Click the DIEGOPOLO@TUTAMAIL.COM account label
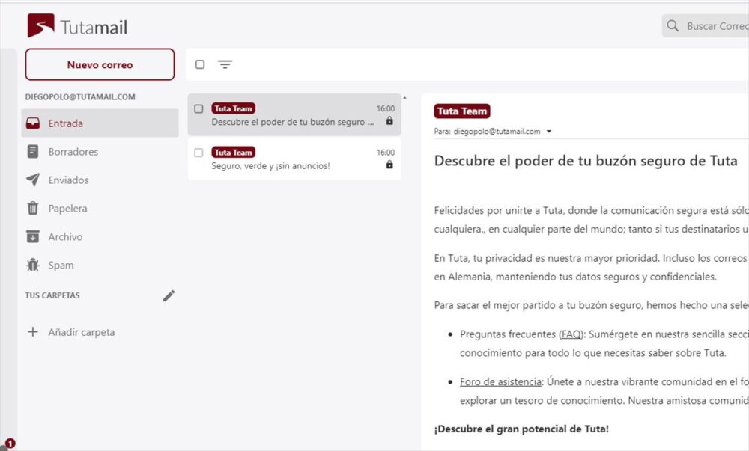 coord(80,96)
